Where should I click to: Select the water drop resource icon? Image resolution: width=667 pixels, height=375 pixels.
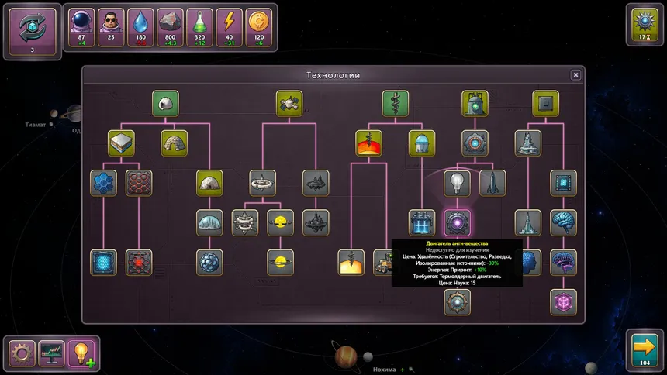coord(140,27)
